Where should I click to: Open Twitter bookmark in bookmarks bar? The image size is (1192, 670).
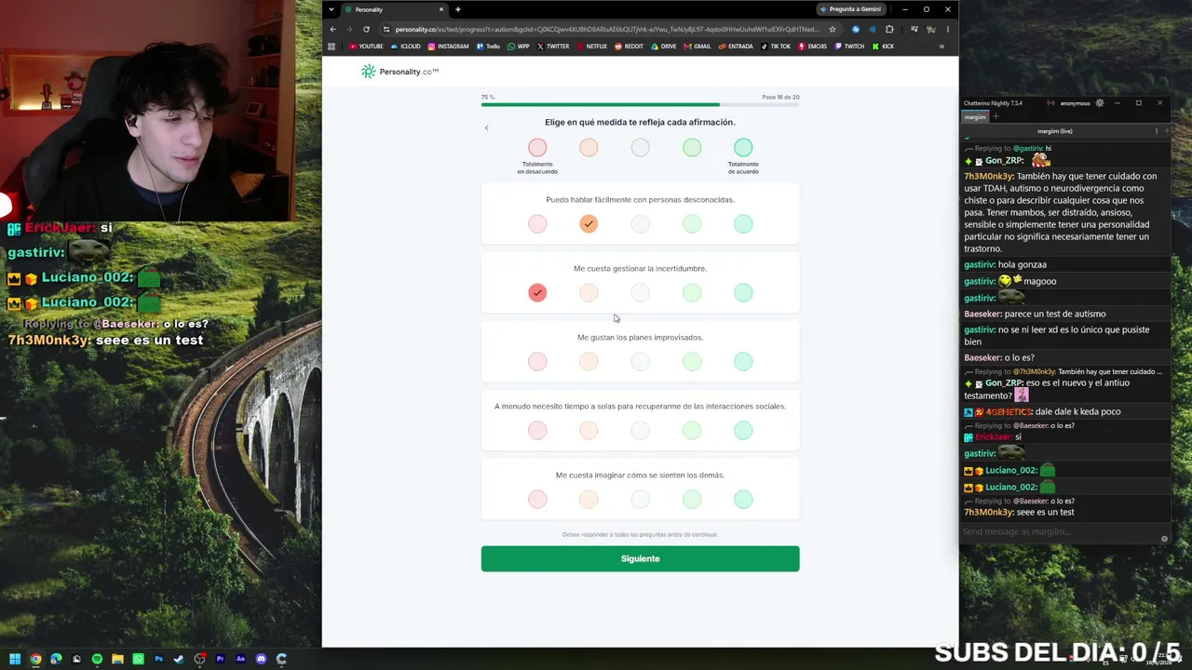553,47
